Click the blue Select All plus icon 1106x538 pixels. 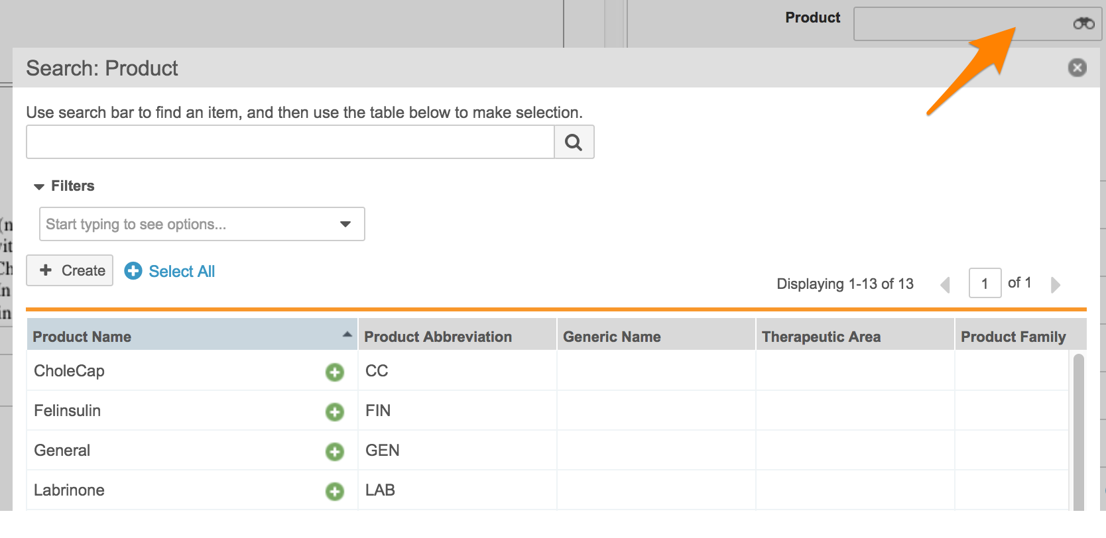(x=133, y=271)
